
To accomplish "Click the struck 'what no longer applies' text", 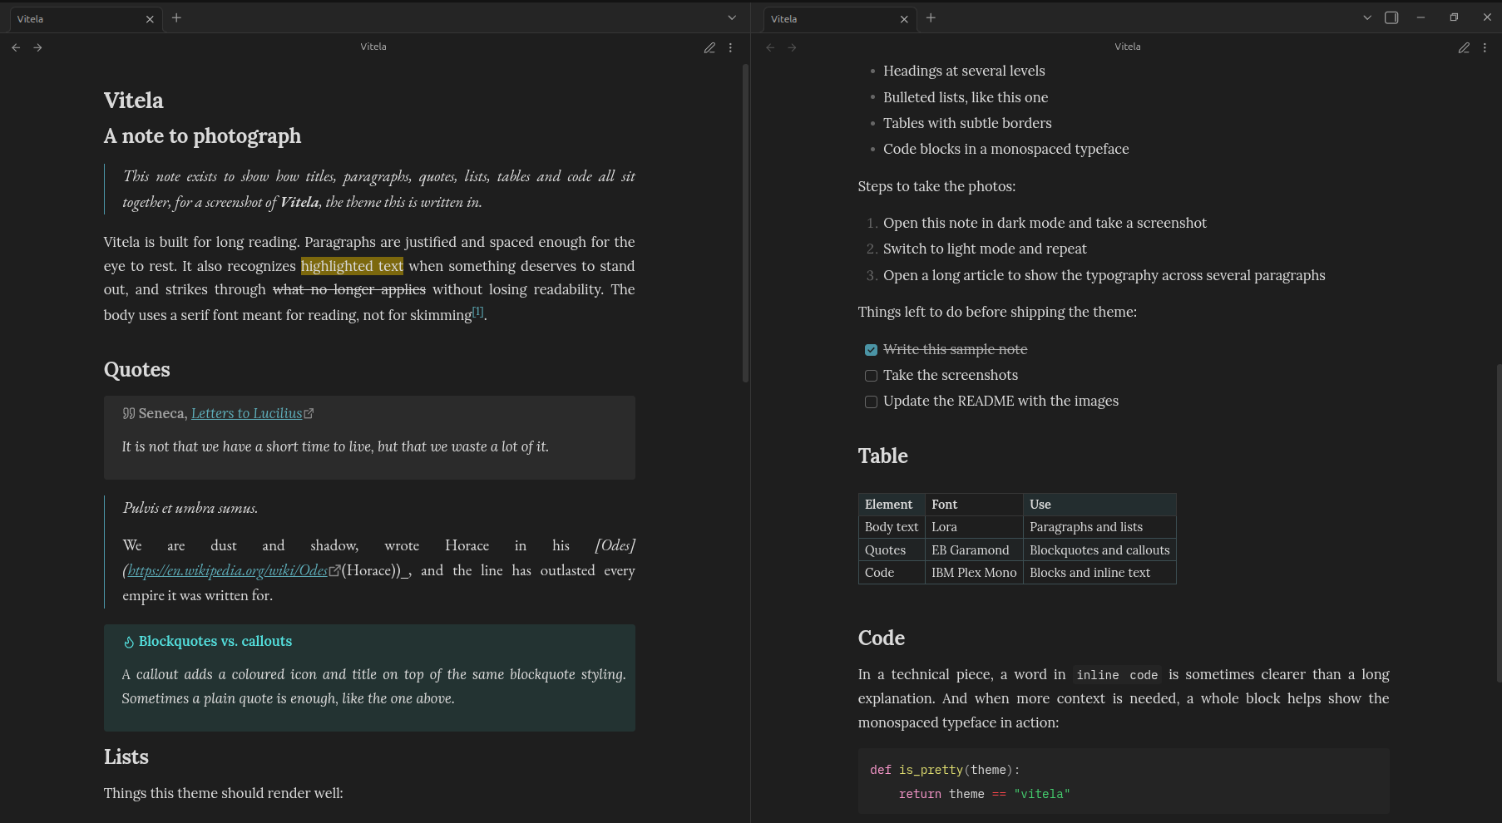I will (x=349, y=289).
